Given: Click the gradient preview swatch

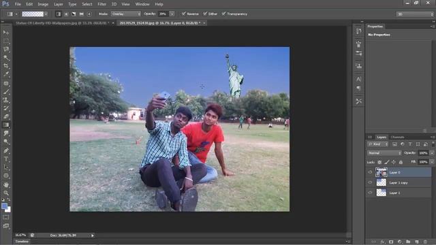Looking at the screenshot, I should coord(33,14).
